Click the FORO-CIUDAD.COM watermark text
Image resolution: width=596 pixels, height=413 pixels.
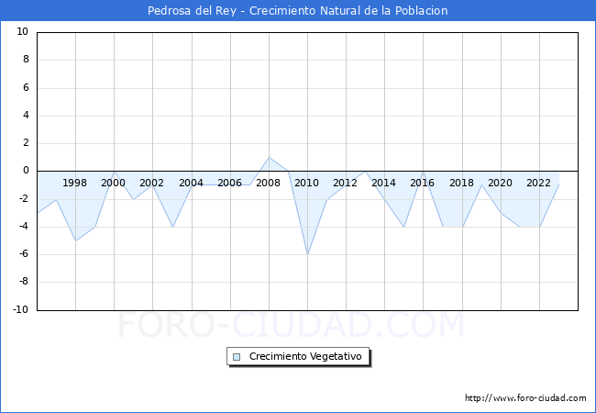click(x=292, y=325)
